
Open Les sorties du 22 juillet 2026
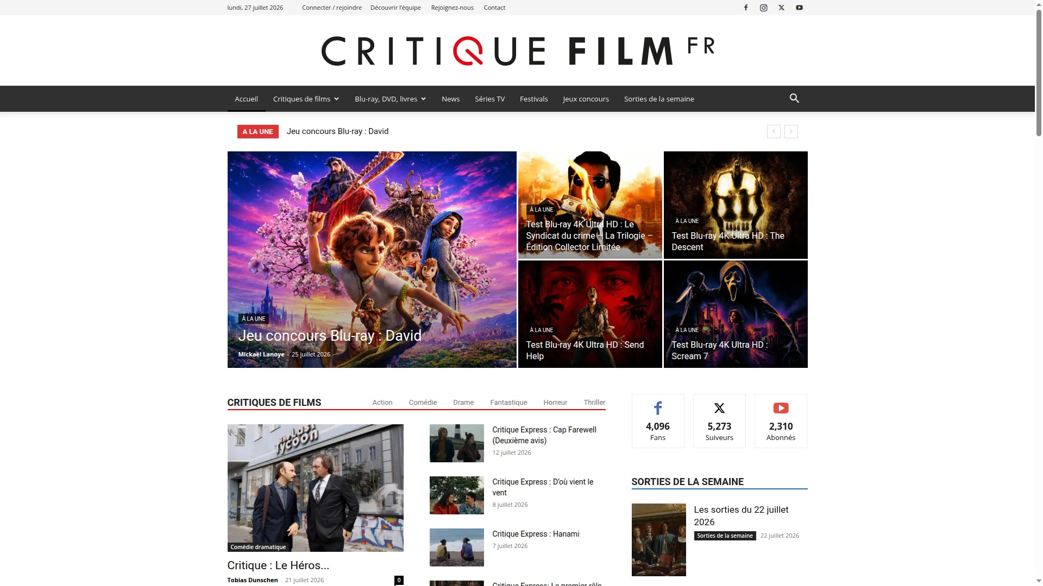pos(741,516)
